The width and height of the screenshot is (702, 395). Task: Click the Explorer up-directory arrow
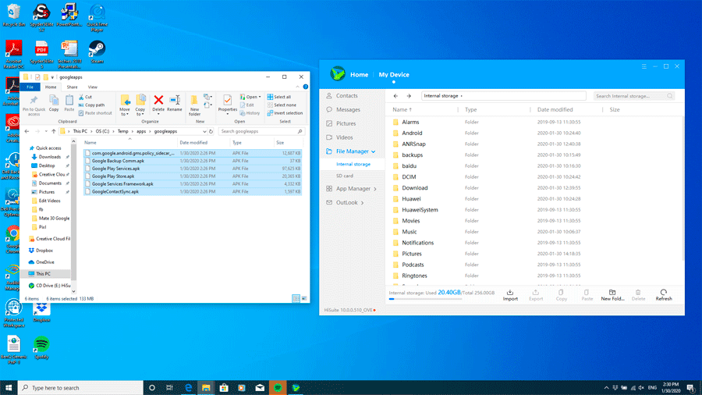54,131
